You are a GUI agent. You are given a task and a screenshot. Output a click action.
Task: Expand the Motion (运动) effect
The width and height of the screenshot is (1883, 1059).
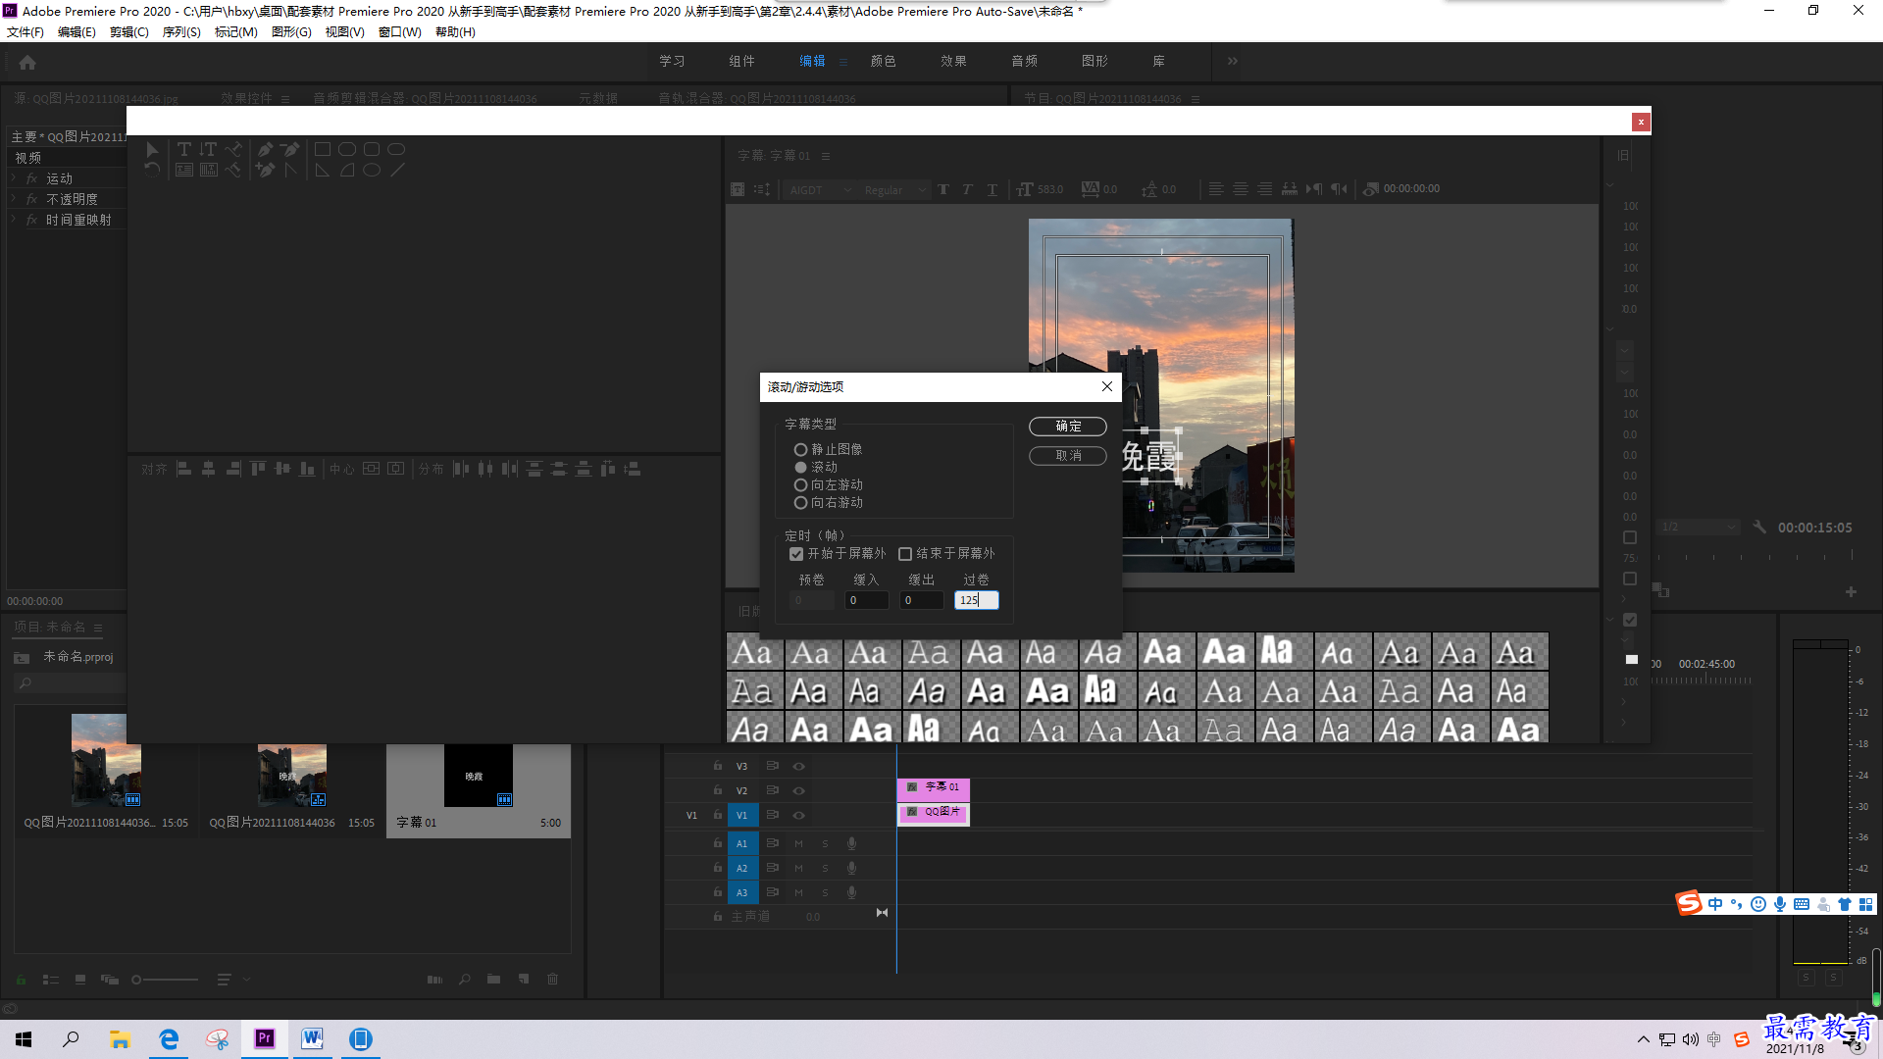14,178
